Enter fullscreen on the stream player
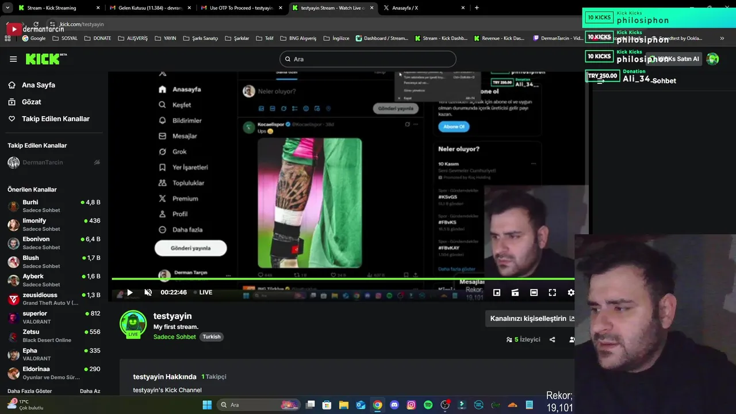This screenshot has height=414, width=736. [552, 293]
